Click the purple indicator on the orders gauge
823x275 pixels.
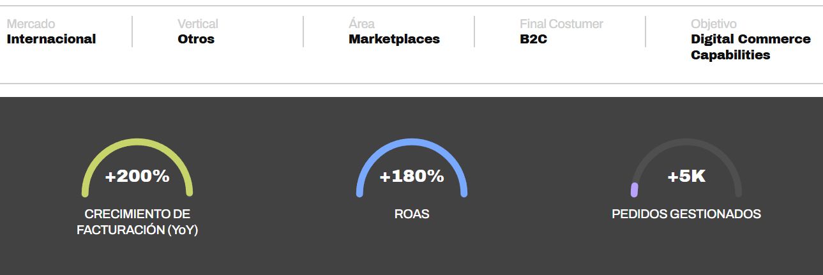634,190
